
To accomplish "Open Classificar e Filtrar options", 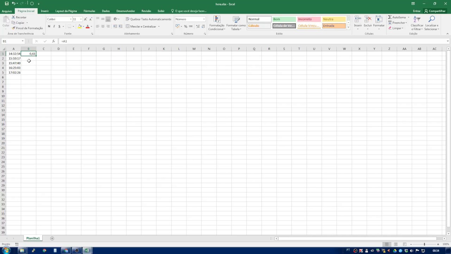I will (417, 23).
